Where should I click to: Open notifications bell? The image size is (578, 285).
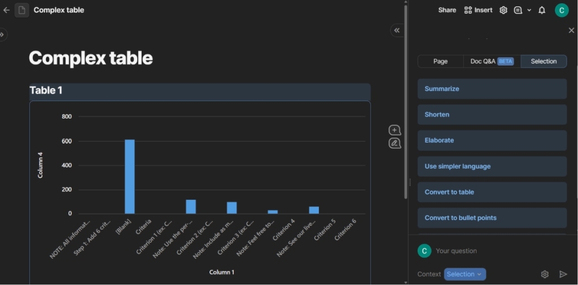click(541, 10)
